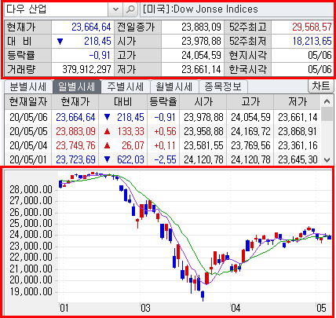The image size is (336, 318).
Task: Open the 종목정보 tab
Action: click(x=223, y=86)
